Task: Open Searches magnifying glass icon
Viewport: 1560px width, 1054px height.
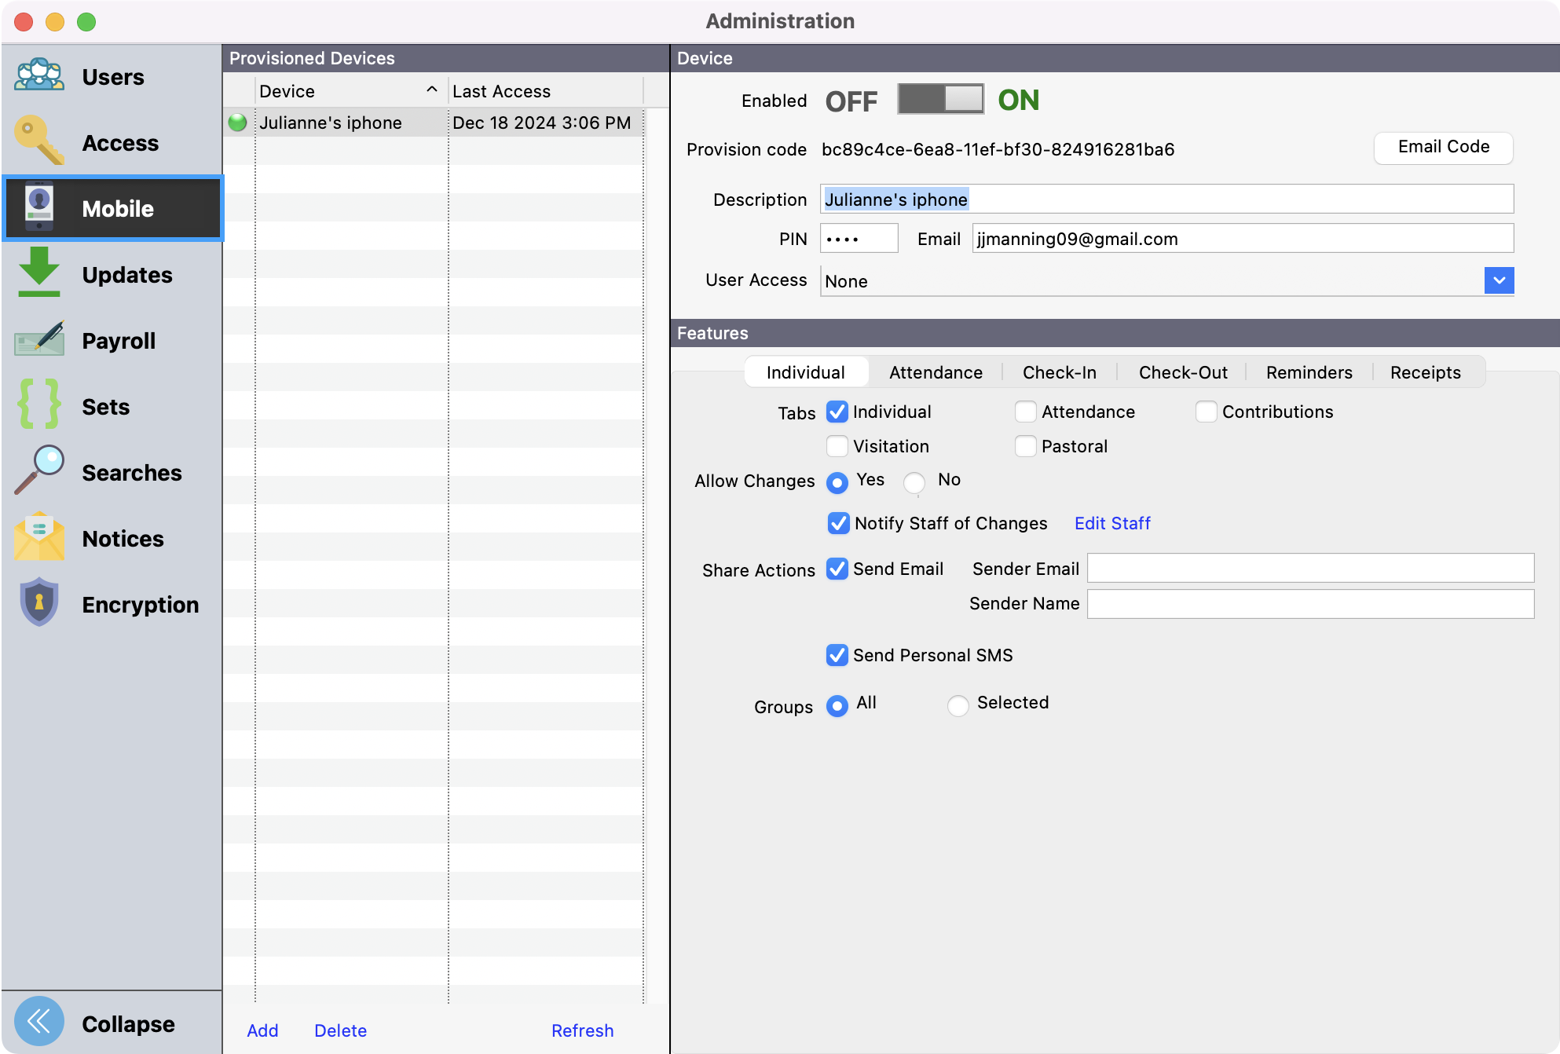Action: pos(38,471)
